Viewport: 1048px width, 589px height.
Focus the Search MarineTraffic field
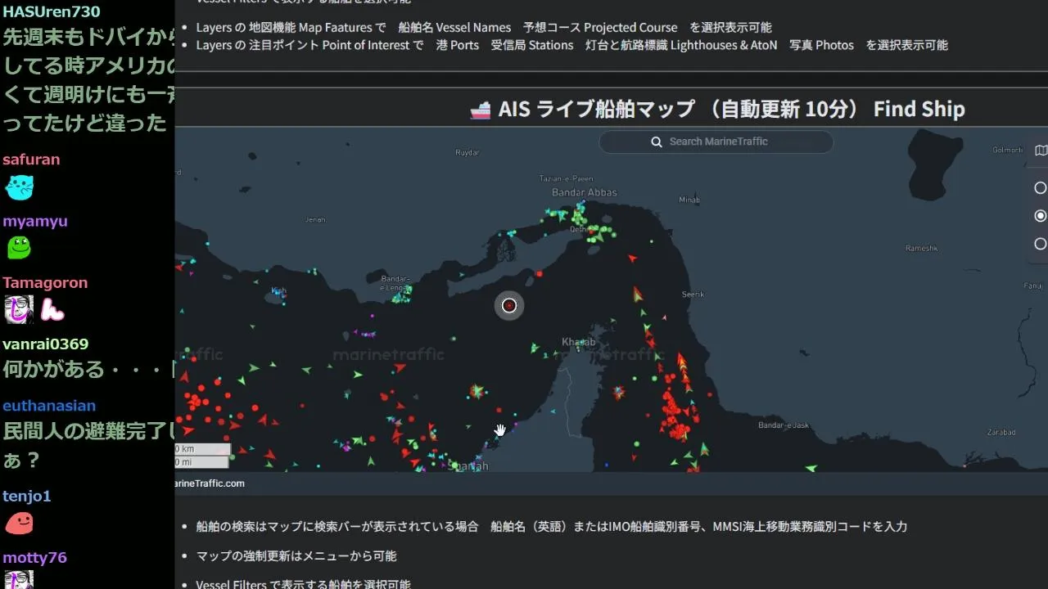tap(716, 142)
